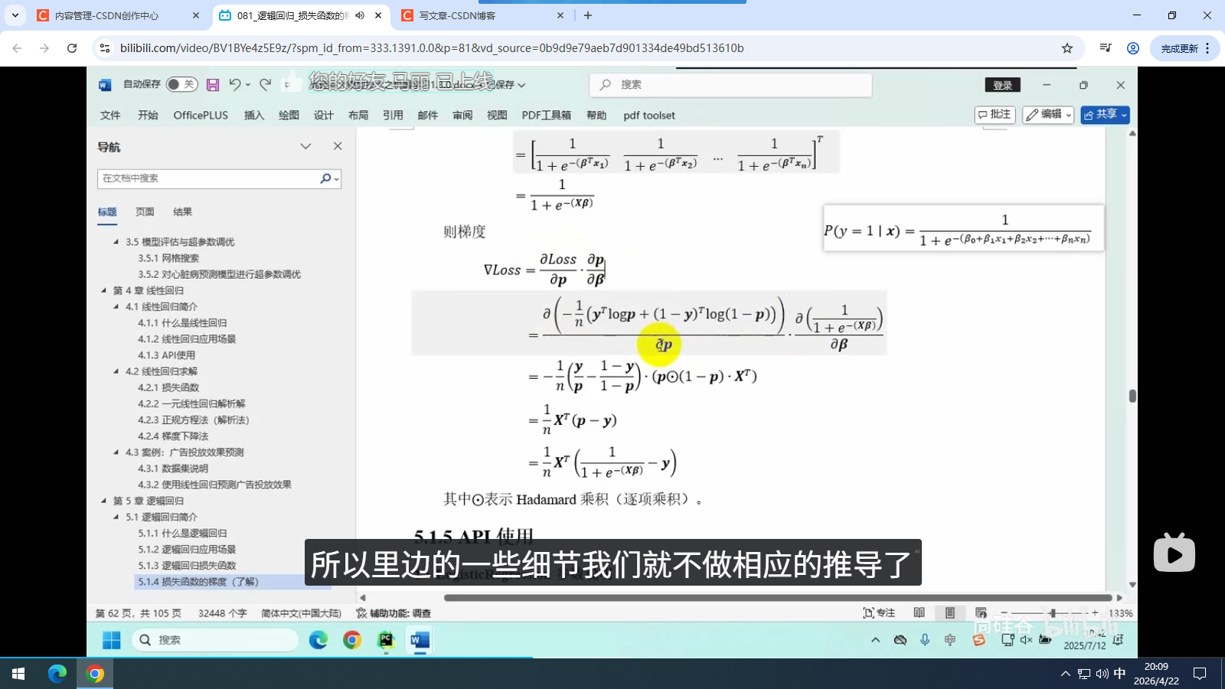Select heading 4.2.4 梯度下降法
The width and height of the screenshot is (1225, 689).
pos(173,436)
